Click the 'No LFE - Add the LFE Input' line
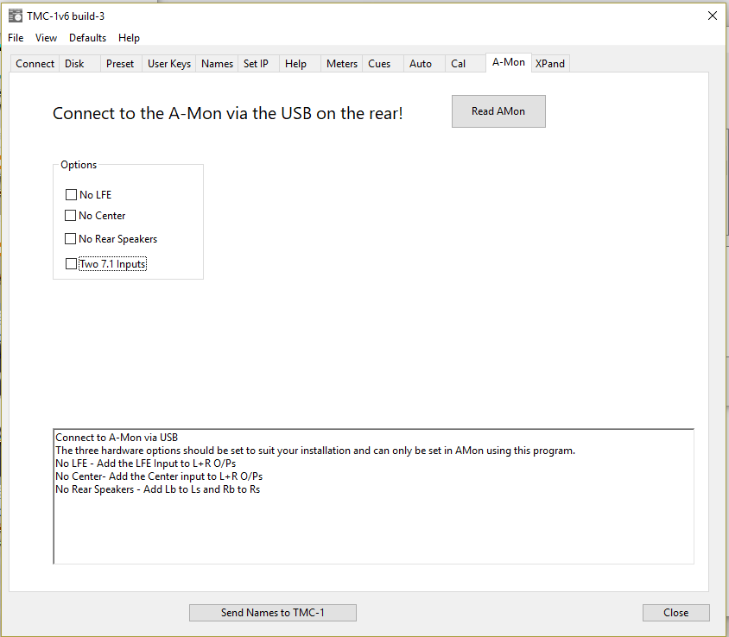The image size is (729, 637). 145,464
